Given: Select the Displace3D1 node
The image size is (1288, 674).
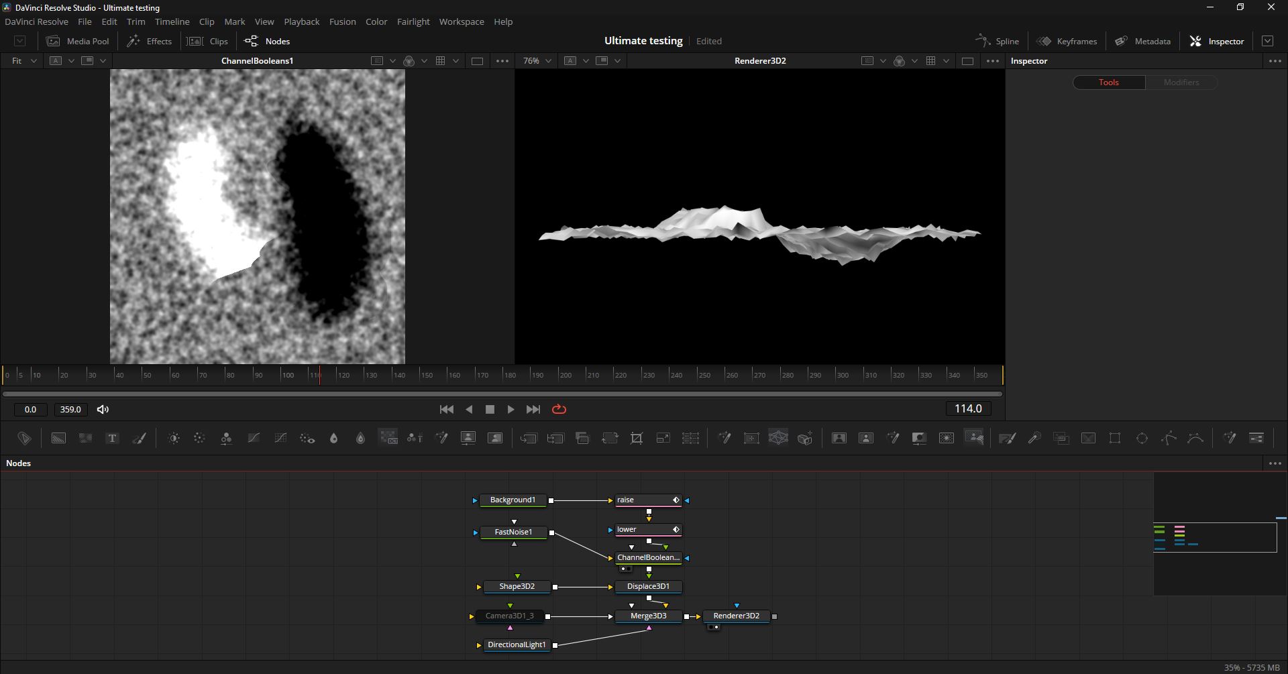Looking at the screenshot, I should 648,586.
